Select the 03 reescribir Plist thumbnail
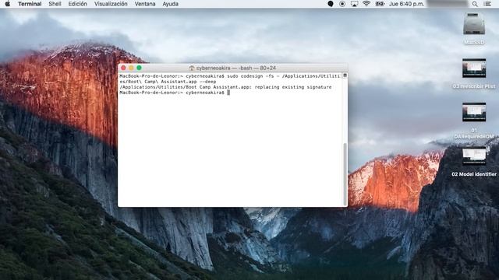 (x=474, y=68)
